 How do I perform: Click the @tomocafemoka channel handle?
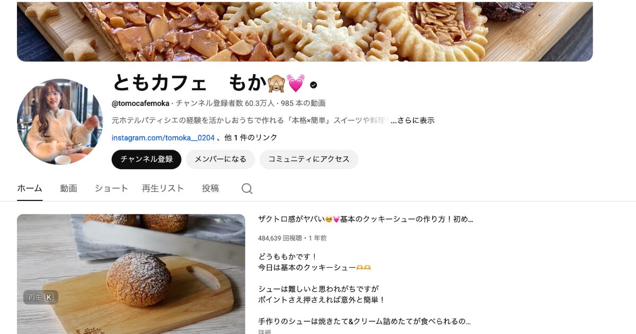[x=140, y=103]
